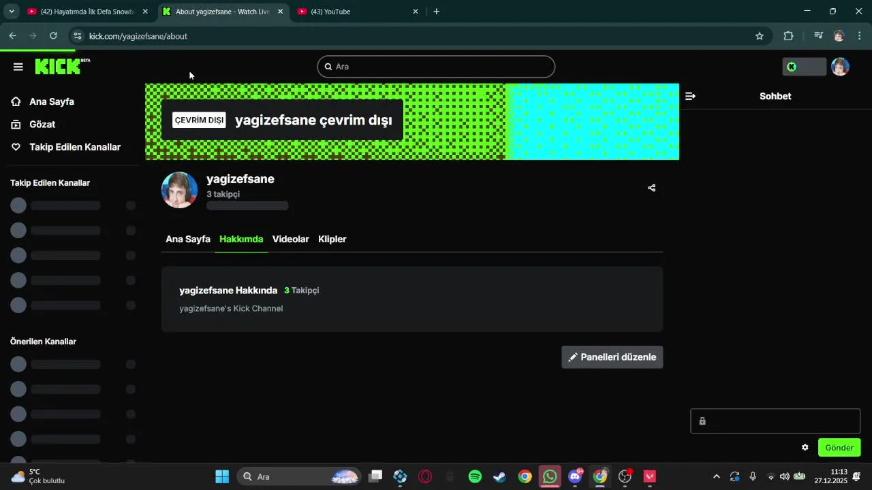This screenshot has width=872, height=490.
Task: Reload the Kick page
Action: pos(54,36)
